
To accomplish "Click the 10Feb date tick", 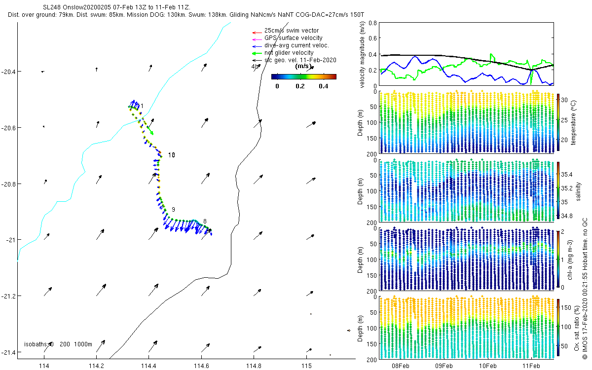I will tap(487, 366).
